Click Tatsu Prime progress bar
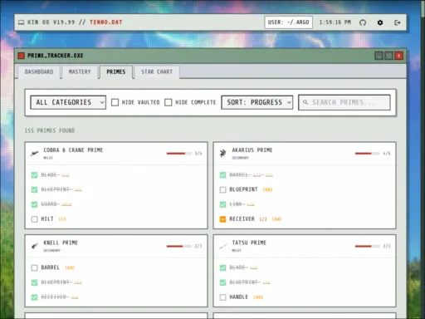 point(368,246)
